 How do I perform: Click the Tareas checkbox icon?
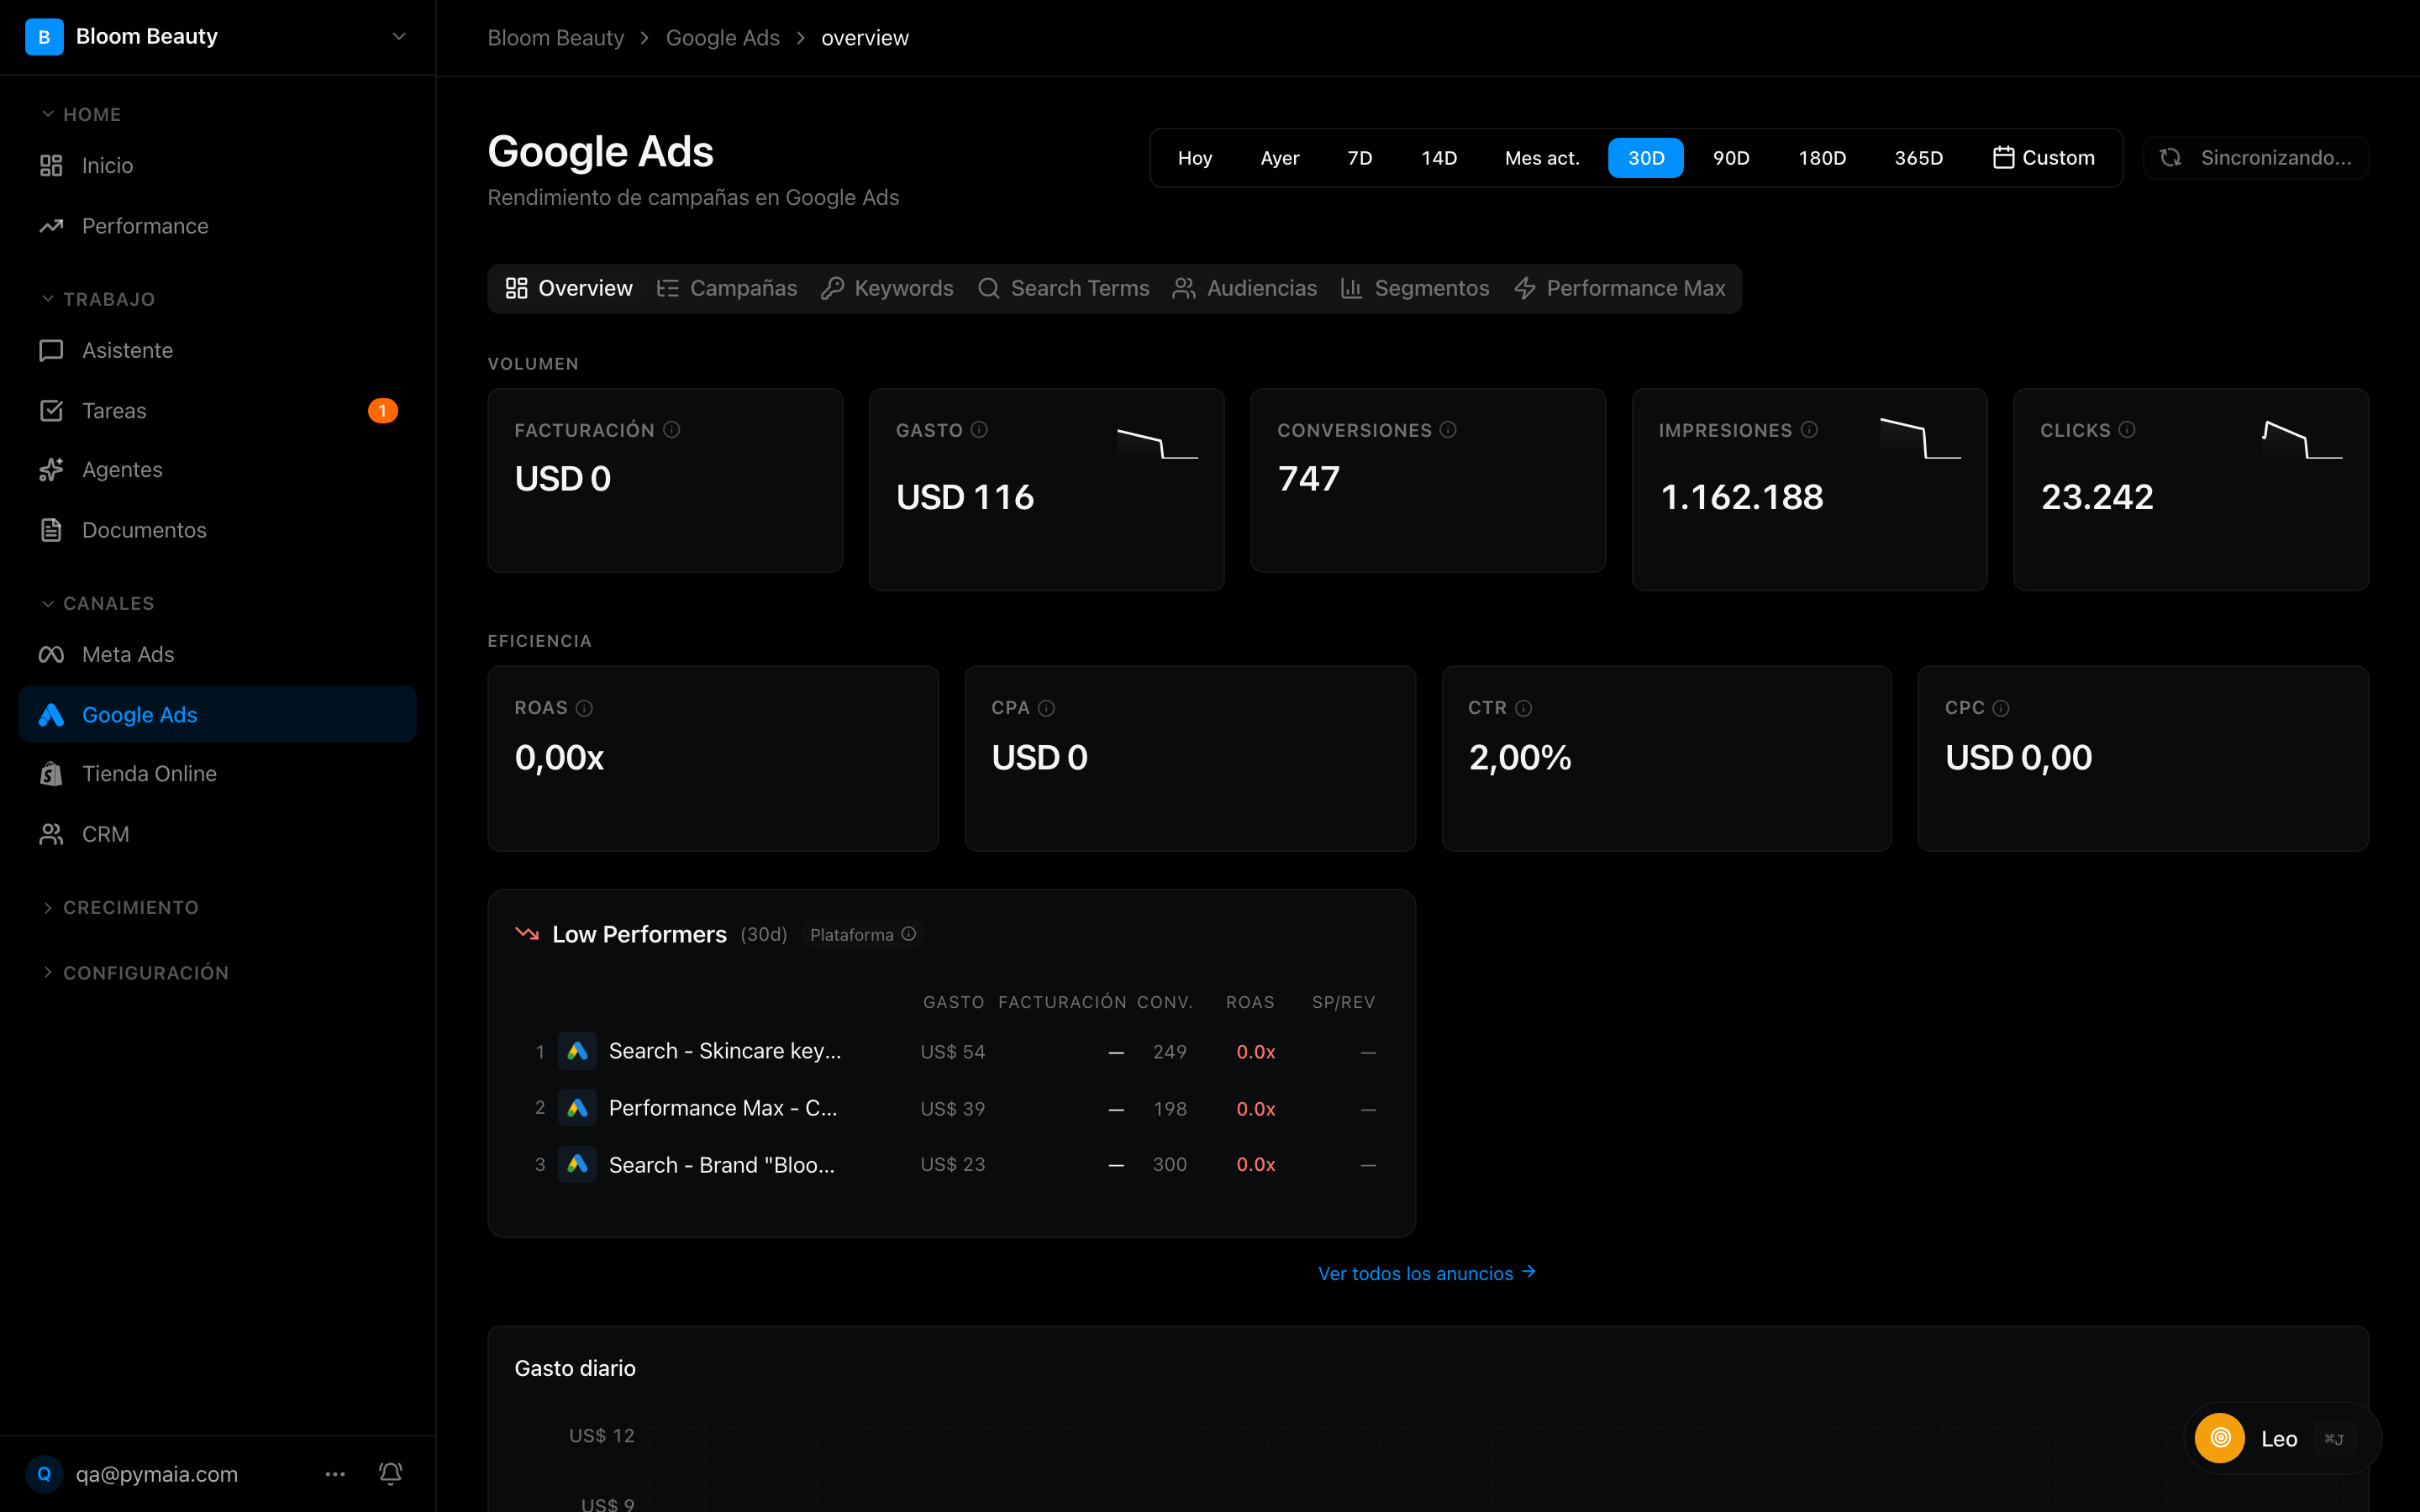(x=51, y=411)
